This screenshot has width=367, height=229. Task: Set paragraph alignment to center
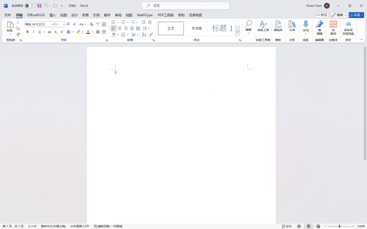tap(120, 28)
